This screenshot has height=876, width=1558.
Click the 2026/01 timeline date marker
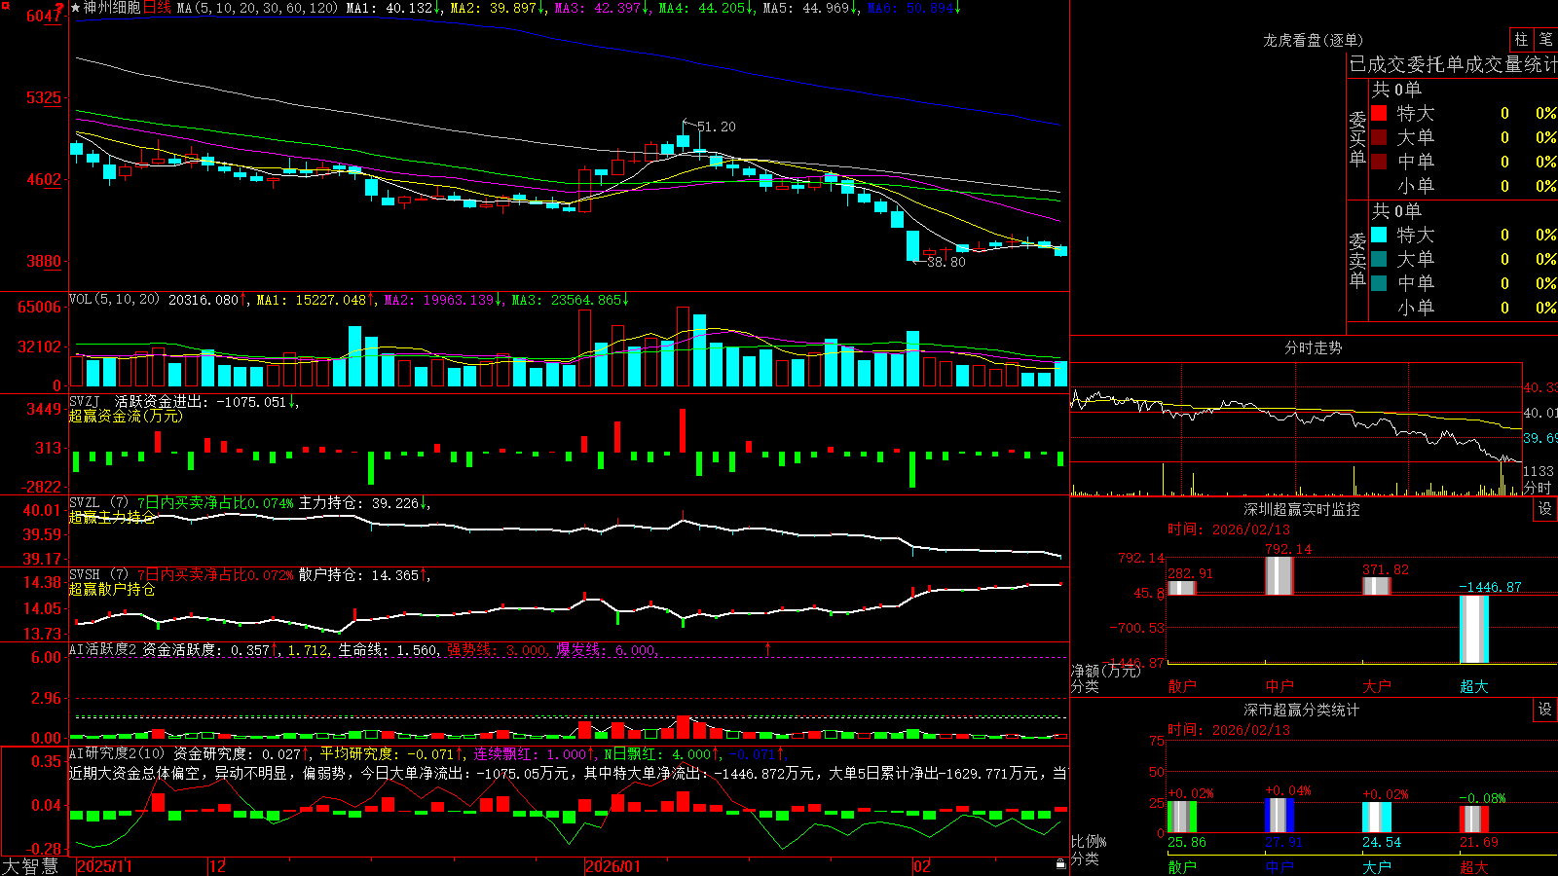tap(613, 866)
